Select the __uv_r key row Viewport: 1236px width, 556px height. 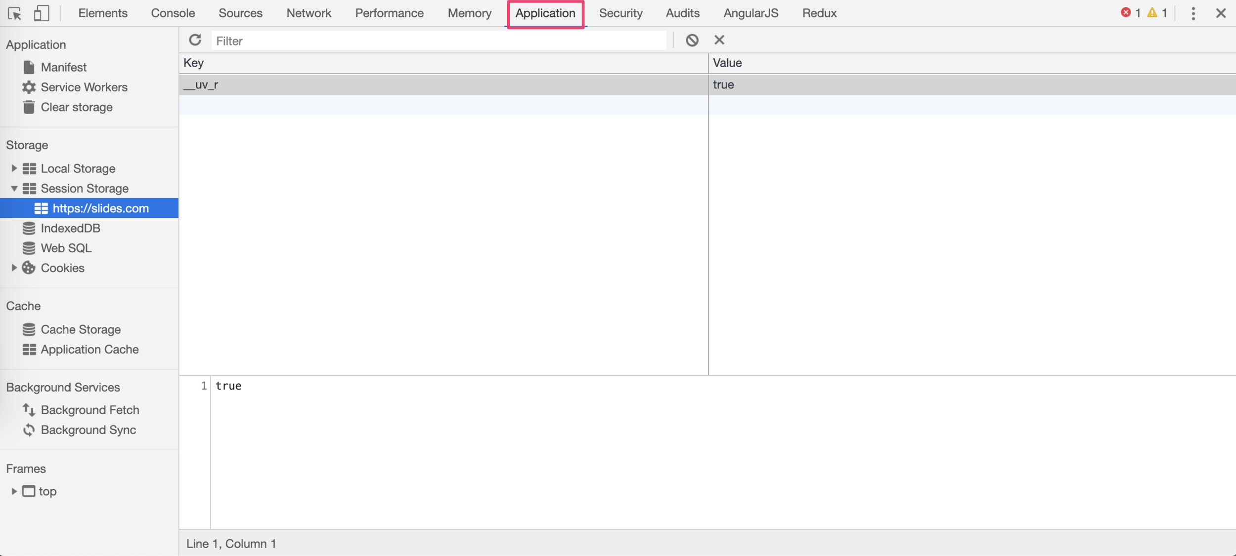(443, 84)
